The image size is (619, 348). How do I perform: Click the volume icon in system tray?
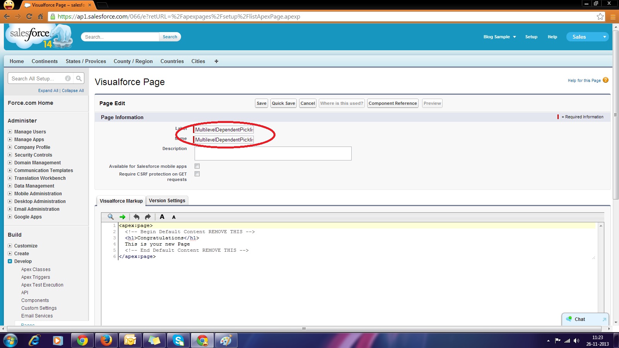click(x=576, y=341)
